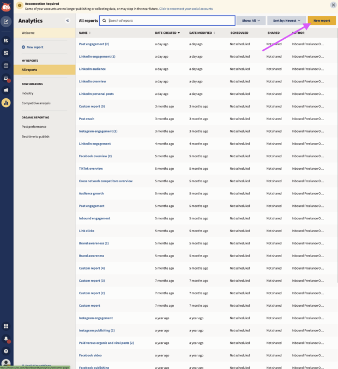This screenshot has width=338, height=369.
Task: Open the Sort by: Newest dropdown
Action: tap(286, 20)
